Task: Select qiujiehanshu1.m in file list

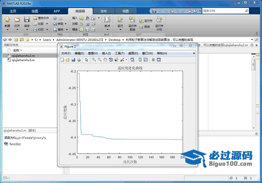Action: click(23, 60)
